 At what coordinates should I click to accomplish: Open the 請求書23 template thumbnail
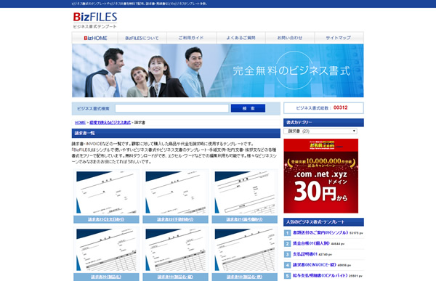[106, 192]
